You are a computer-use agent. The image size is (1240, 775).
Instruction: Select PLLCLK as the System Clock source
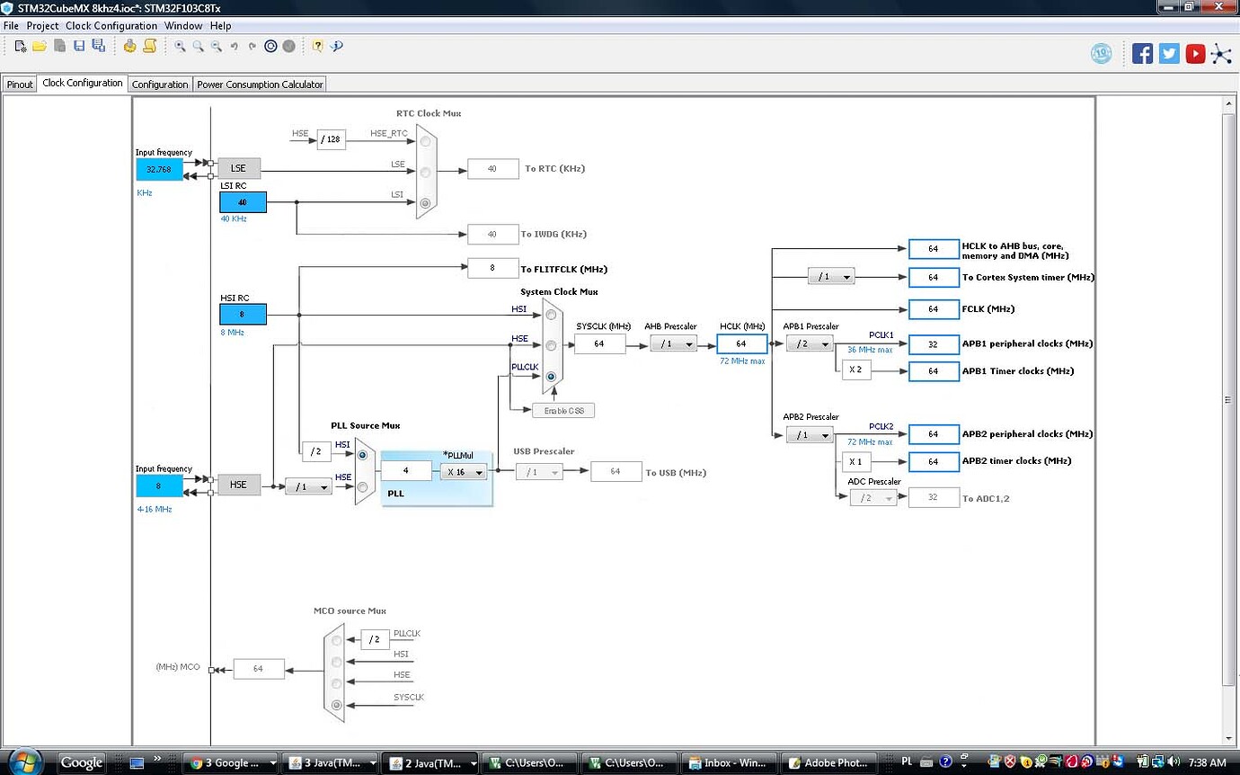coord(550,377)
